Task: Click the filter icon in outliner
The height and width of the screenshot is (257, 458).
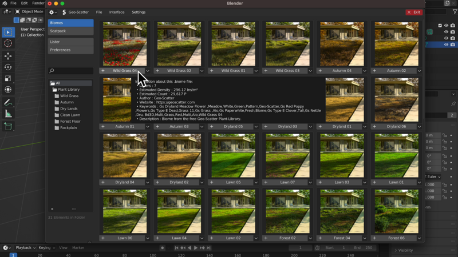Action: coord(455,11)
